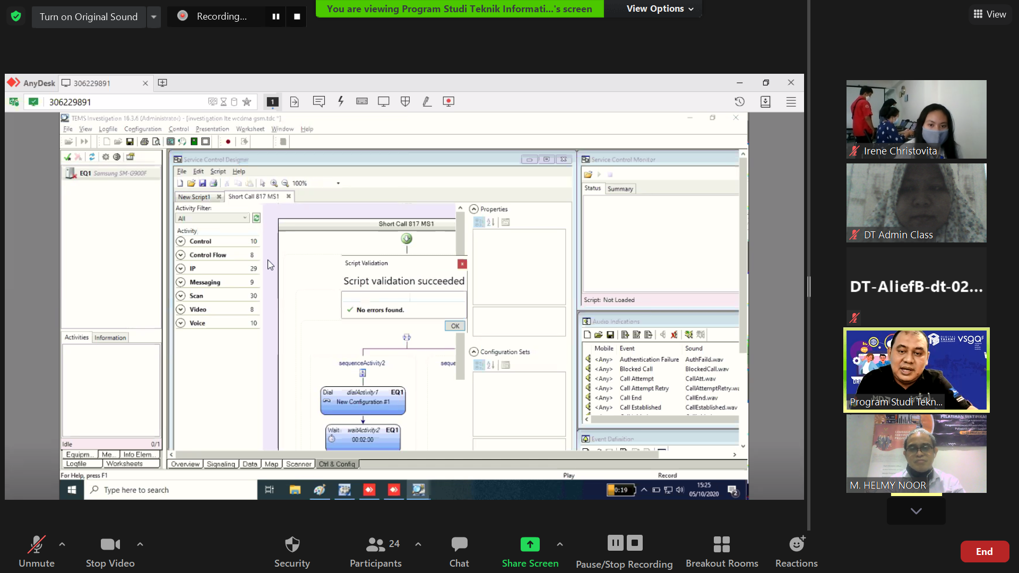
Task: Open the Chat panel
Action: 459,545
